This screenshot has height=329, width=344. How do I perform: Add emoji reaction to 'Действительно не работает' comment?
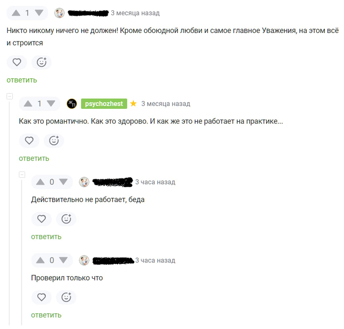(x=66, y=219)
